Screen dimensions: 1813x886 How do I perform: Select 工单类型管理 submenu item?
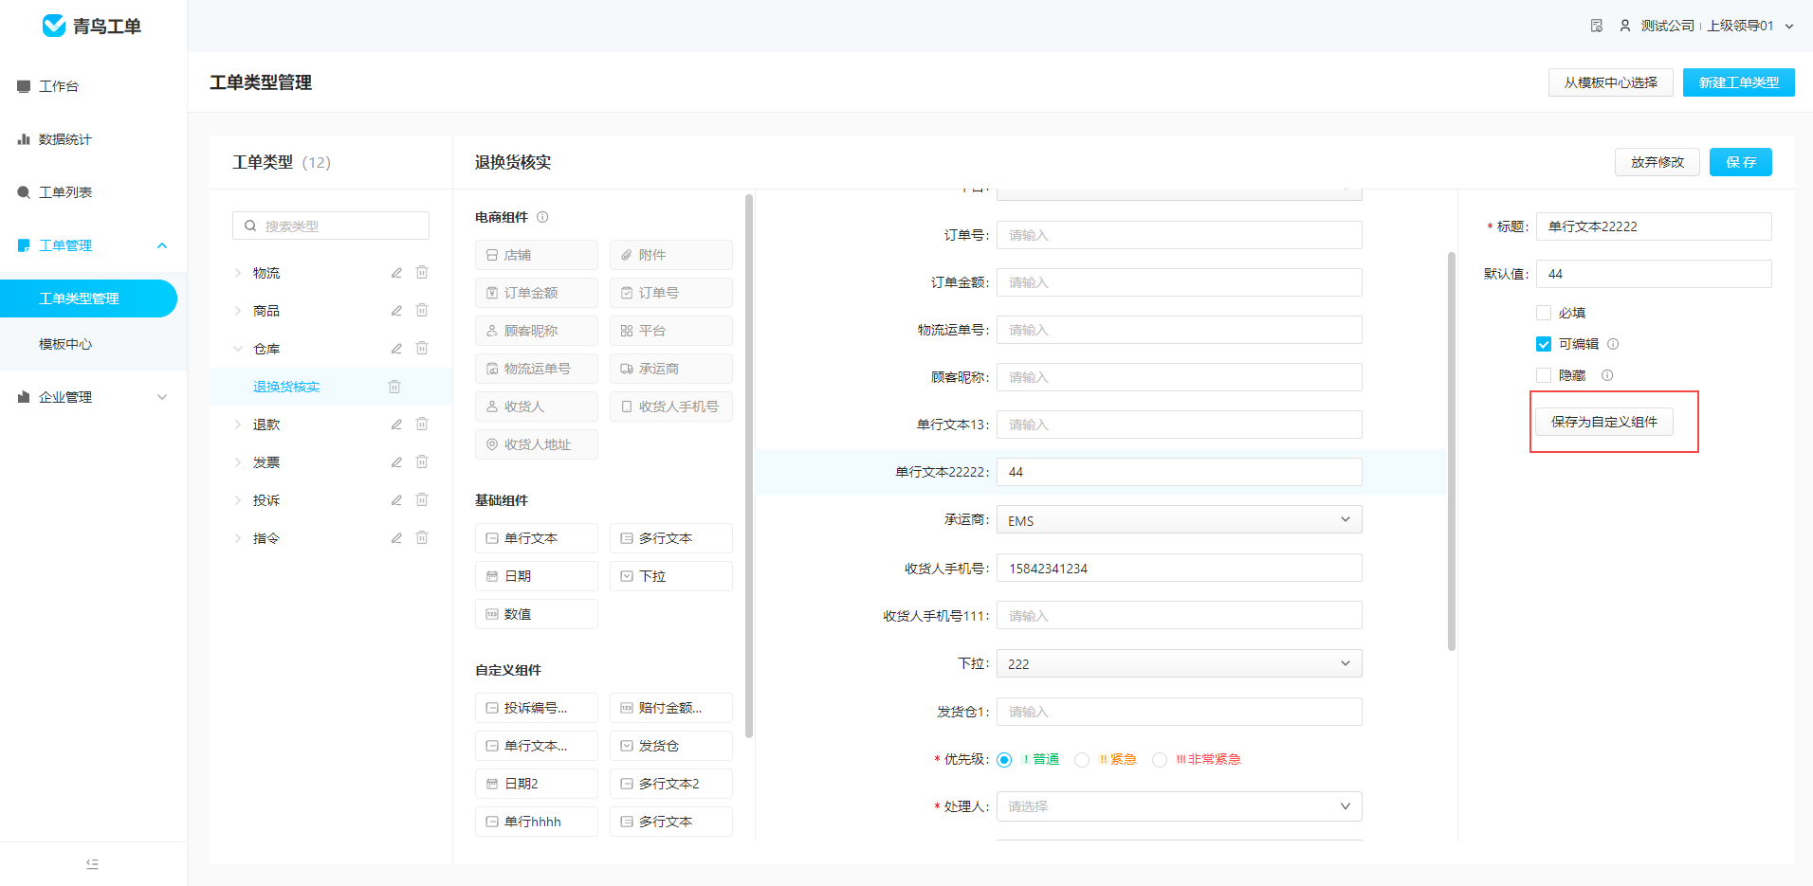(88, 298)
